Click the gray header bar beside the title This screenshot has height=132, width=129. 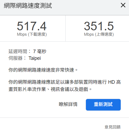pos(86,8)
